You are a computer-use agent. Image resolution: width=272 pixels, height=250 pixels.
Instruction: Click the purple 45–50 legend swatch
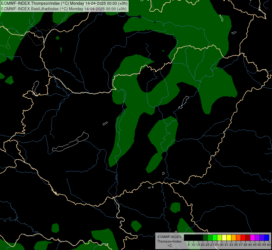click(x=257, y=237)
